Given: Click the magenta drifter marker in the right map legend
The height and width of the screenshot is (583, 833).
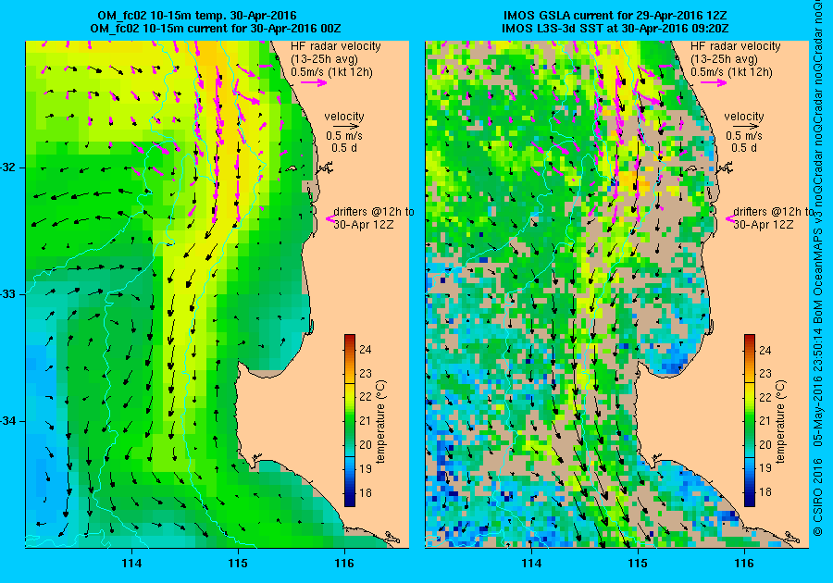Looking at the screenshot, I should (x=729, y=218).
